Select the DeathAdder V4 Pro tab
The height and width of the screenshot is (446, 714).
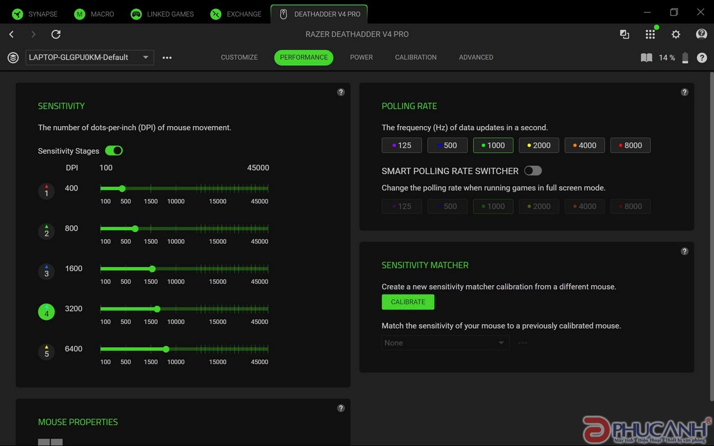[x=320, y=14]
